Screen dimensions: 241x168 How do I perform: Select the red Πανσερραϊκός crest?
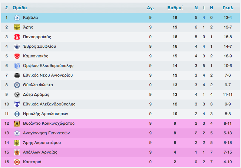coord(17,37)
